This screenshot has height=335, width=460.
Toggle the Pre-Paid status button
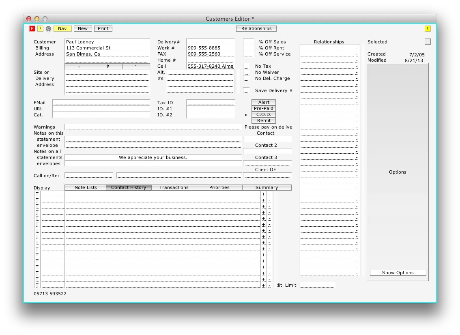264,108
